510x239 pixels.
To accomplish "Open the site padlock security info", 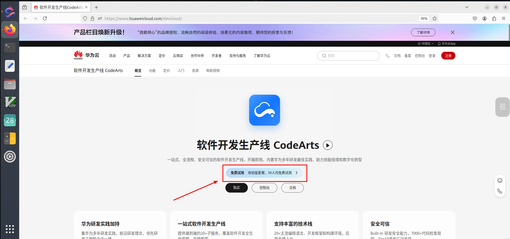I will (92, 18).
